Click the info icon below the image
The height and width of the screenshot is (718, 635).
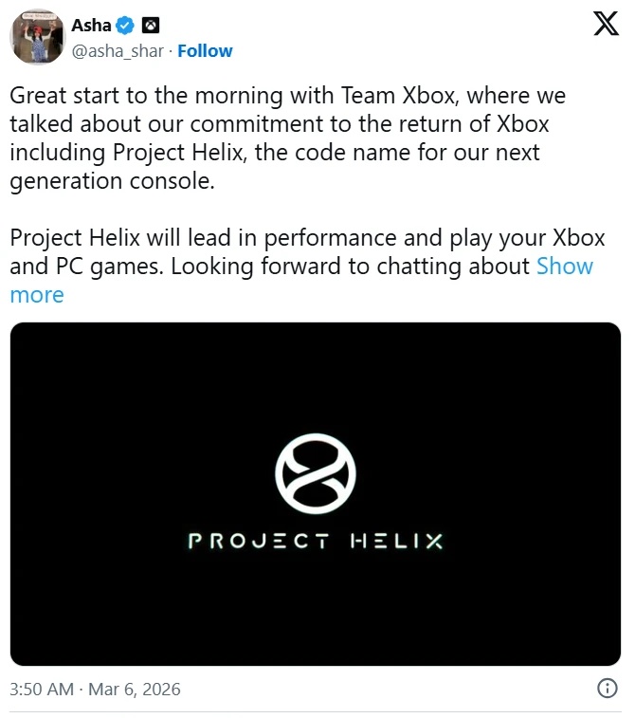pos(606,688)
